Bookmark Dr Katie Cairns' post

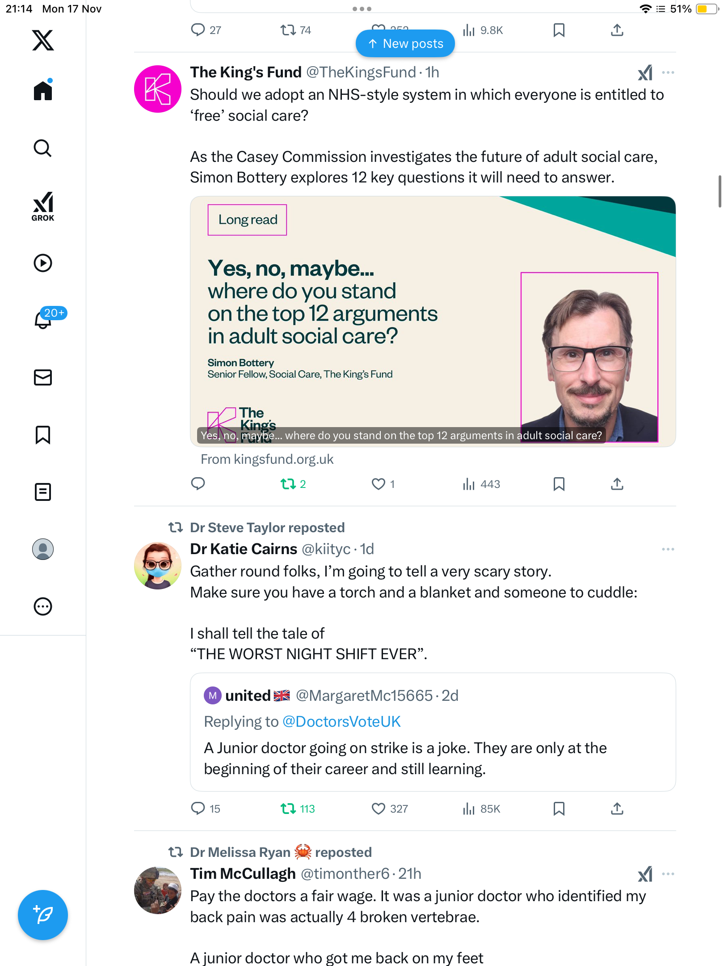click(x=559, y=809)
